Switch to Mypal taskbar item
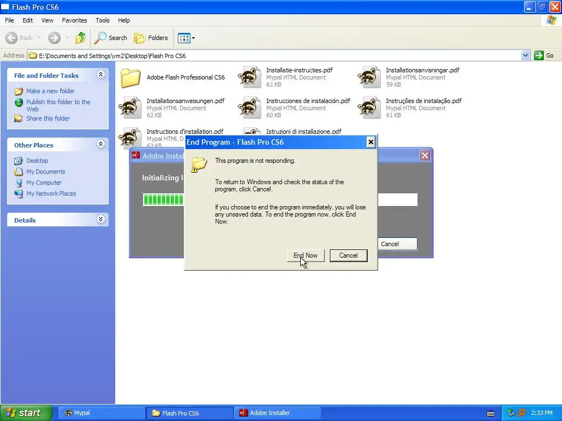The height and width of the screenshot is (421, 562). 102,413
